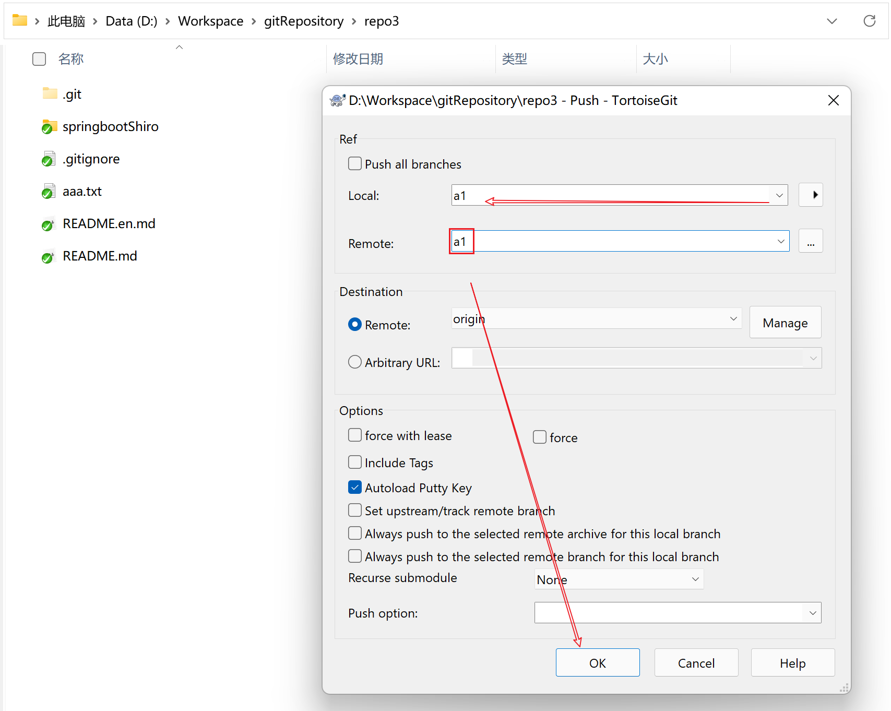Click the README.md file icon

tap(49, 256)
